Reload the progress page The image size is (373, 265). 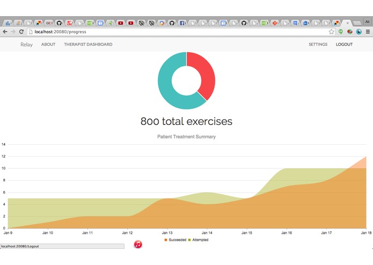tap(21, 32)
